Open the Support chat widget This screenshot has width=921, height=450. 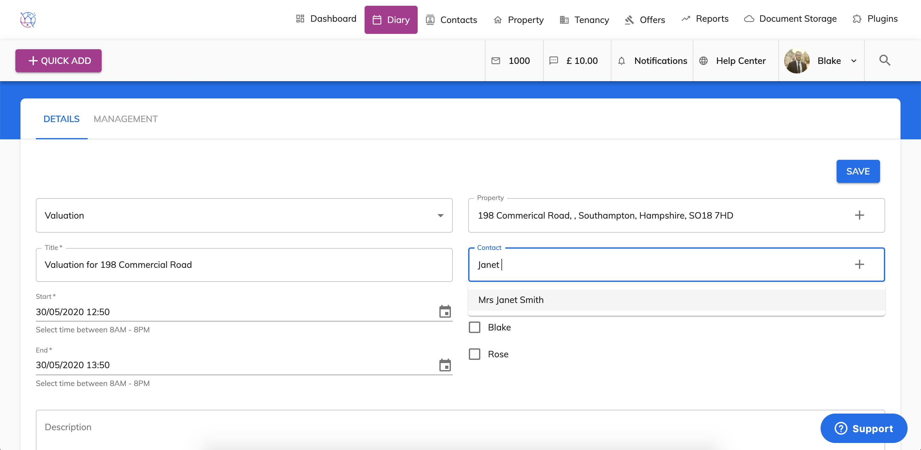coord(863,428)
